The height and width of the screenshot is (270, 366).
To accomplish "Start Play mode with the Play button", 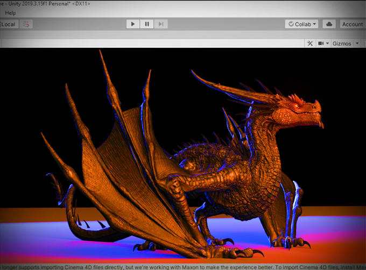I will click(133, 24).
